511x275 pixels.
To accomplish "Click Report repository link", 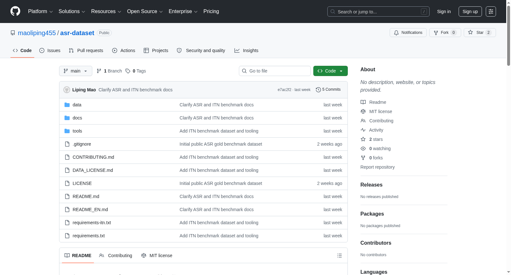I will click(378, 167).
